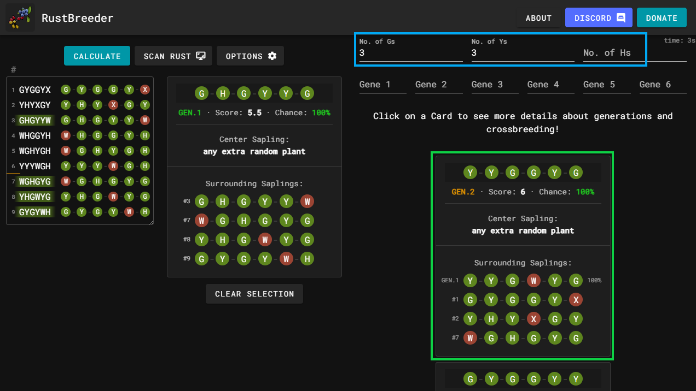This screenshot has height=391, width=696.
Task: Select plant row GYGGYX
Action: tap(80, 90)
